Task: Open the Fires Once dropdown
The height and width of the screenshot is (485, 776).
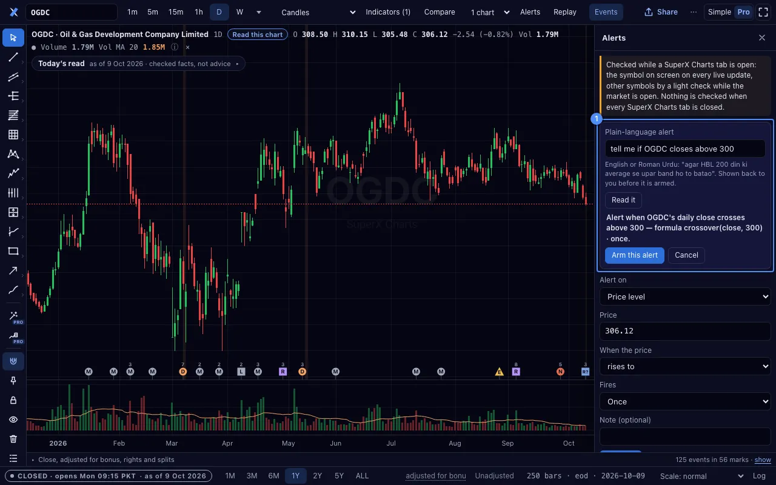Action: tap(685, 401)
